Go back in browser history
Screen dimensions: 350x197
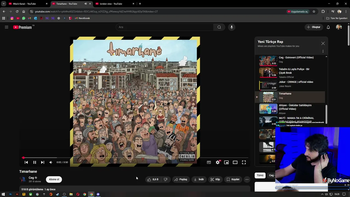click(4, 11)
